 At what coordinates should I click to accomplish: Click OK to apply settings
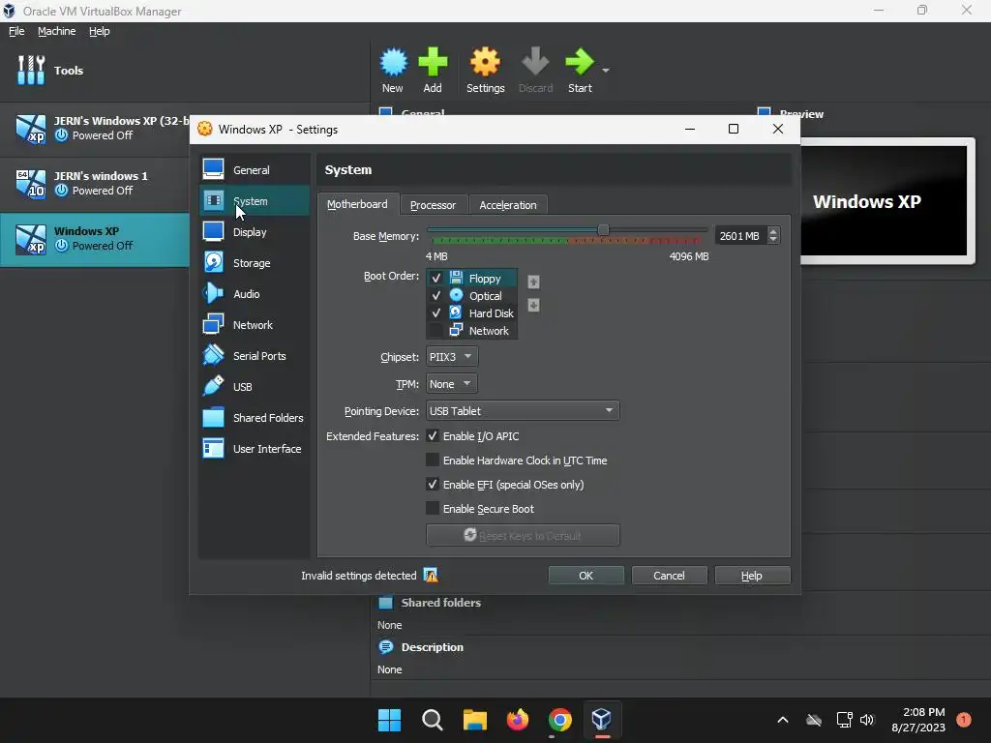click(586, 576)
